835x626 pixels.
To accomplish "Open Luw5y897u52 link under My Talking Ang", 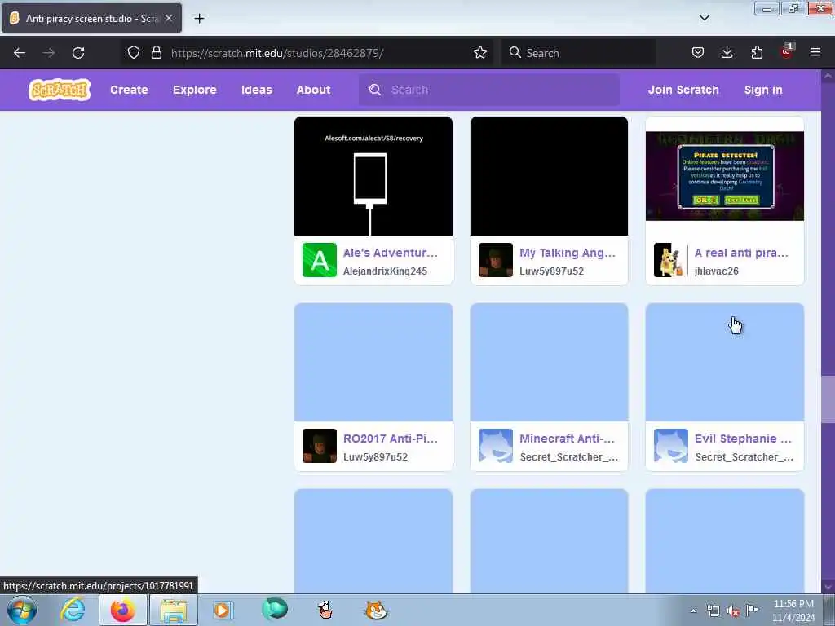I will point(552,271).
